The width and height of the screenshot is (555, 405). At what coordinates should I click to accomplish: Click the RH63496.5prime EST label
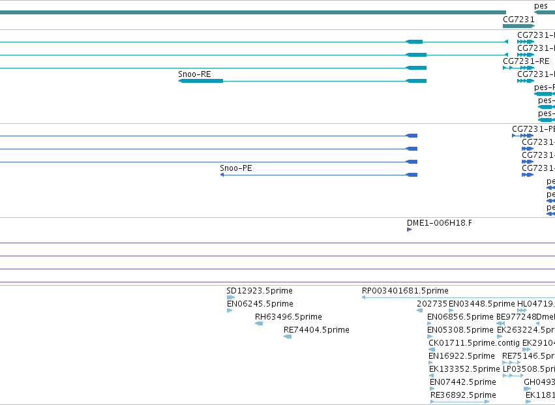[288, 317]
